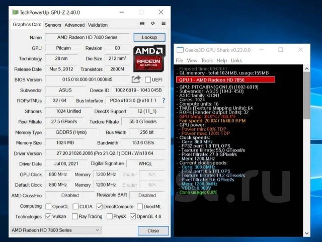Open the View menu in GPU Shark
The height and width of the screenshot is (242, 322).
[192, 60]
